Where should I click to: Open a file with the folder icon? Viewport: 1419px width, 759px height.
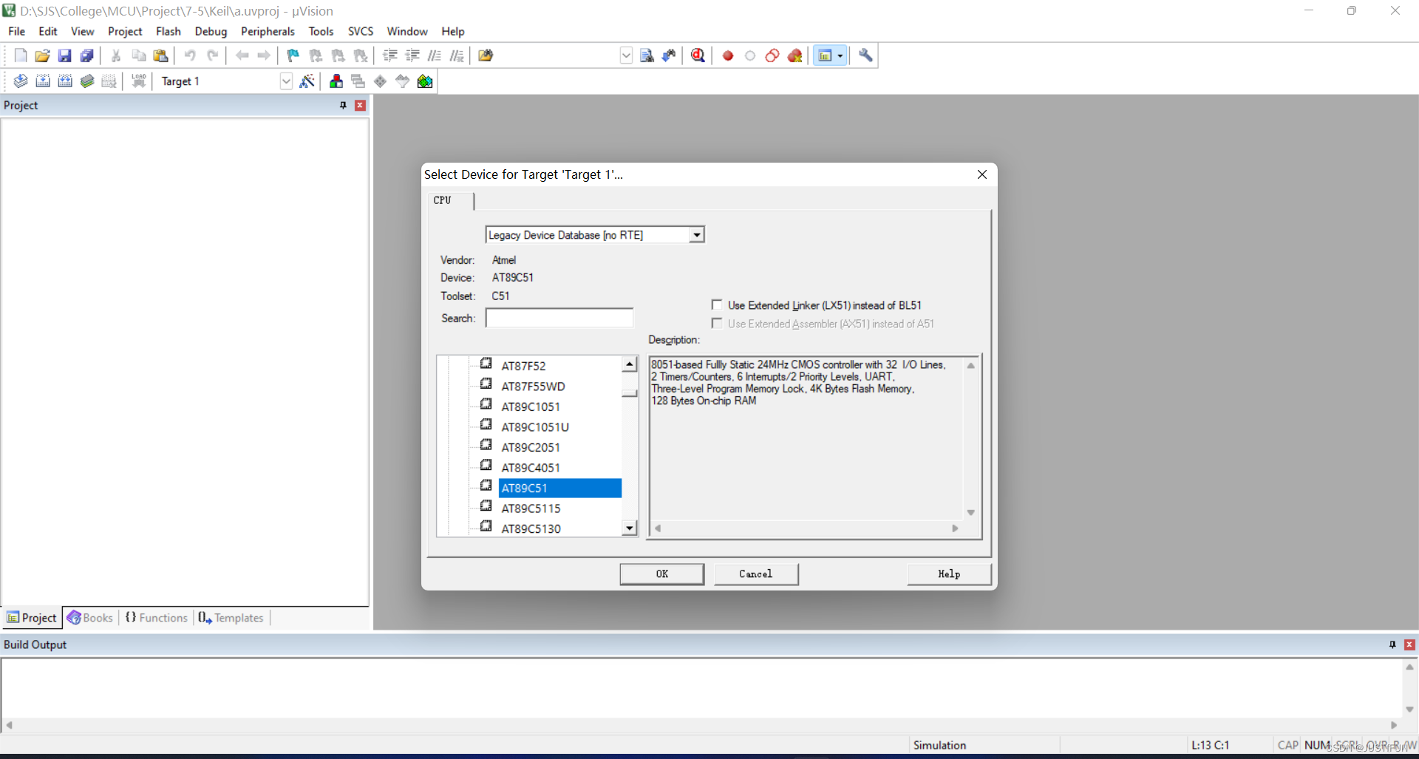(x=43, y=55)
